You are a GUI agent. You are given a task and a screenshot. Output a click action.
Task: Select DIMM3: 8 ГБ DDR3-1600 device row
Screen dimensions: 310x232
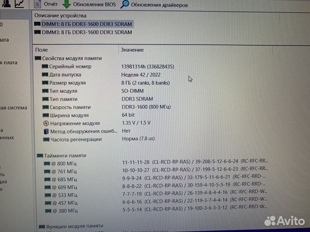click(x=83, y=32)
